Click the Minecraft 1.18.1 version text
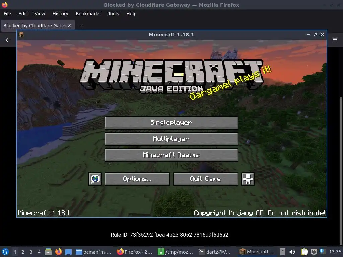The image size is (343, 257). (x=44, y=213)
